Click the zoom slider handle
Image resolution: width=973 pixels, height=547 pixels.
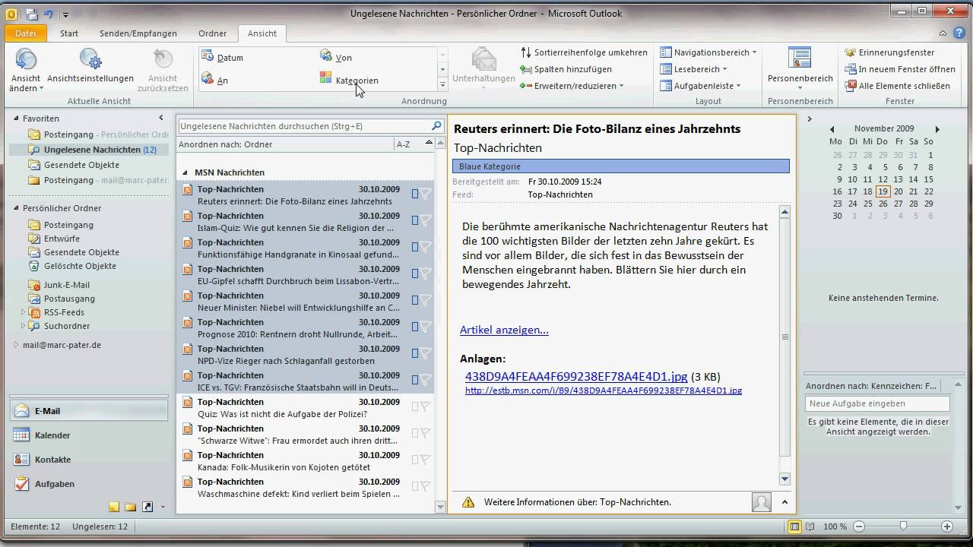(903, 526)
